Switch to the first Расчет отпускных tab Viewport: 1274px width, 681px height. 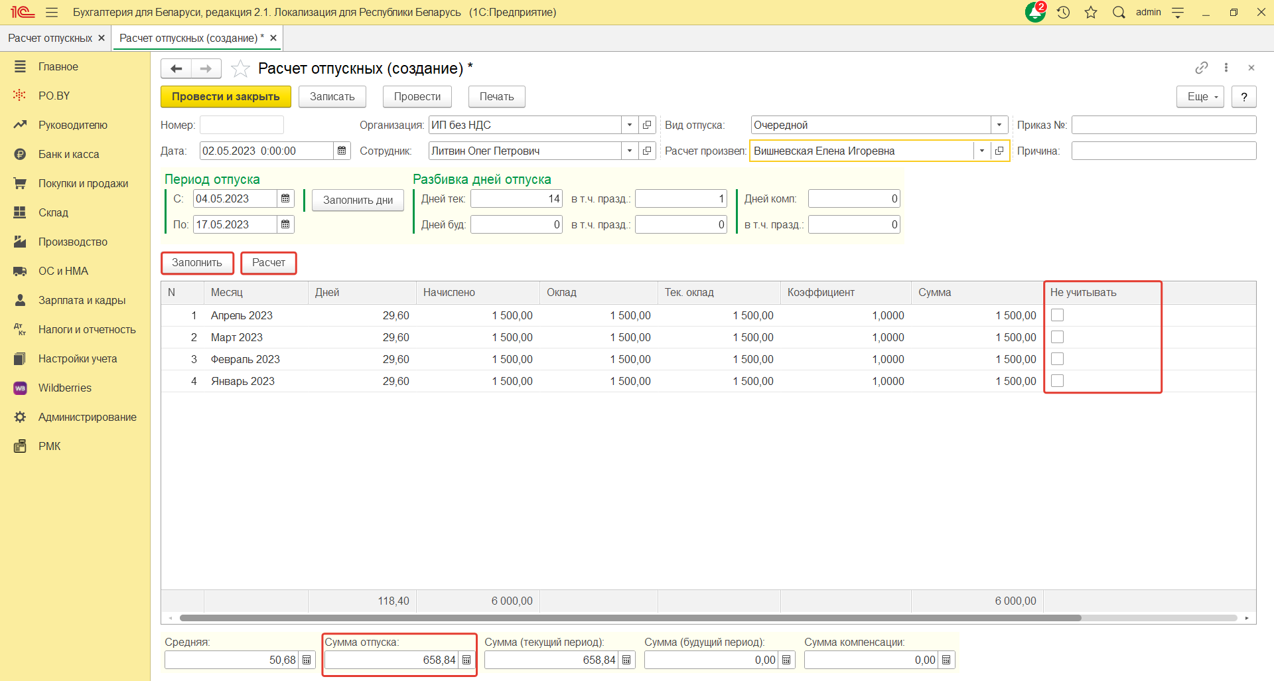pyautogui.click(x=50, y=38)
